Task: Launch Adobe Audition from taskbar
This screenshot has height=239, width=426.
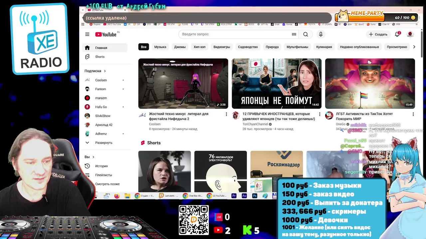Action: [244, 196]
